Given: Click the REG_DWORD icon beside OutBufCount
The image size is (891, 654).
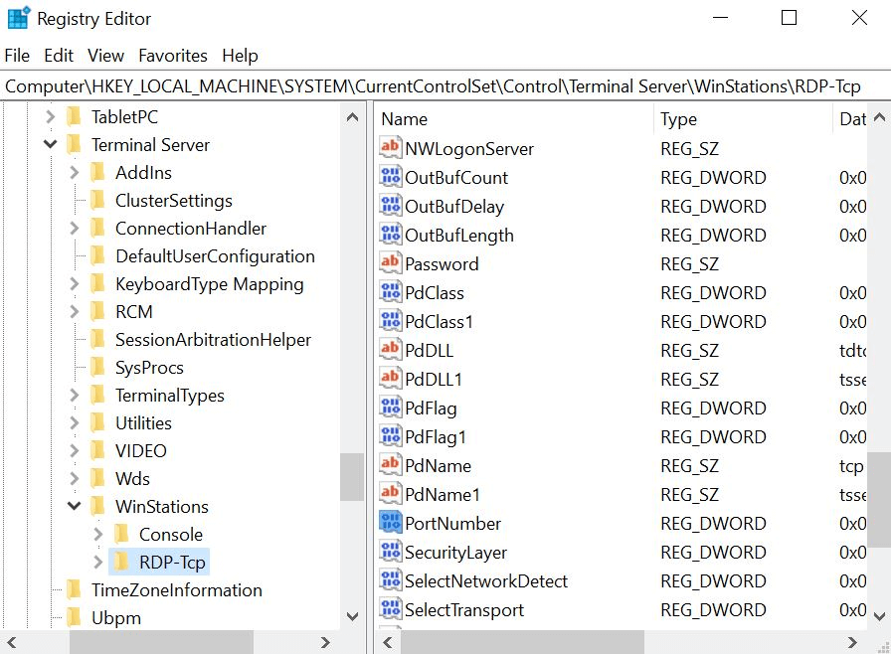Looking at the screenshot, I should click(392, 177).
